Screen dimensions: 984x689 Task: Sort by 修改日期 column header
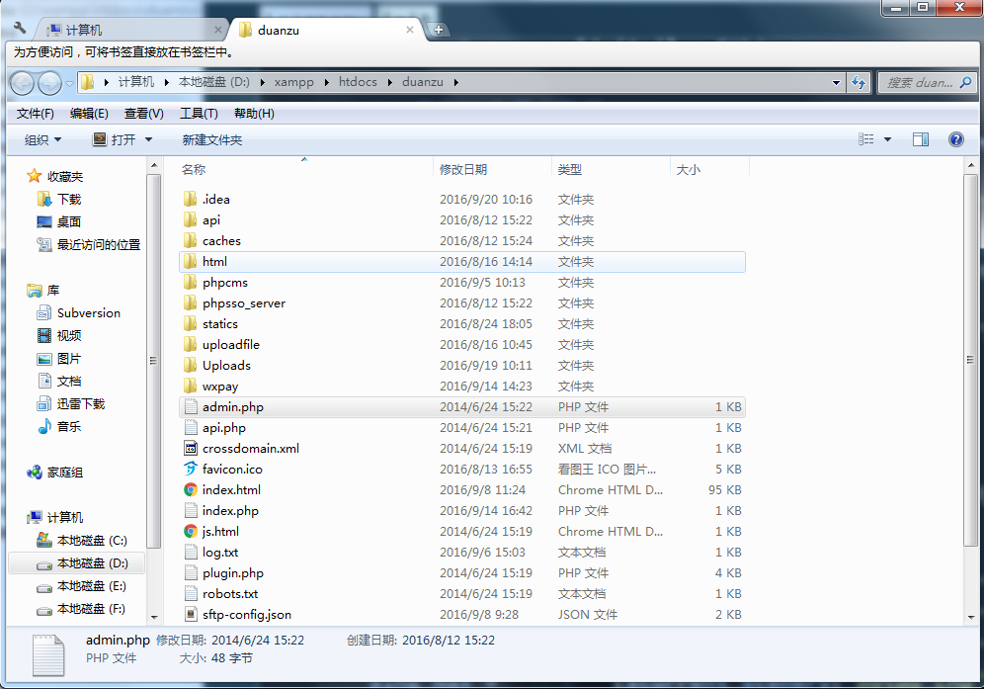[x=463, y=170]
